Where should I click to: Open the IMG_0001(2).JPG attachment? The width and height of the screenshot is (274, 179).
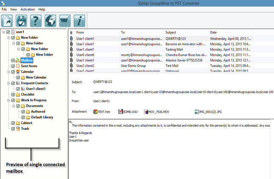pyautogui.click(x=208, y=112)
